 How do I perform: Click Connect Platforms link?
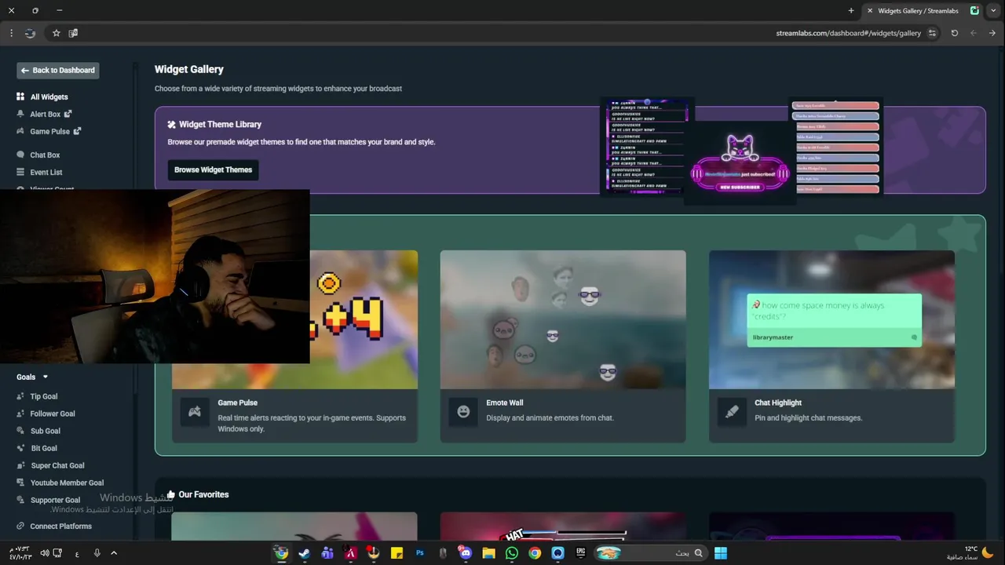pos(60,527)
